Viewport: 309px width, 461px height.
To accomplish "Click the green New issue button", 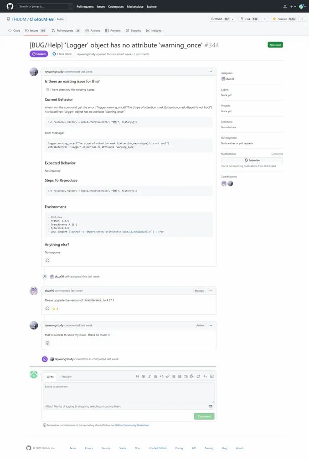I will tap(275, 45).
